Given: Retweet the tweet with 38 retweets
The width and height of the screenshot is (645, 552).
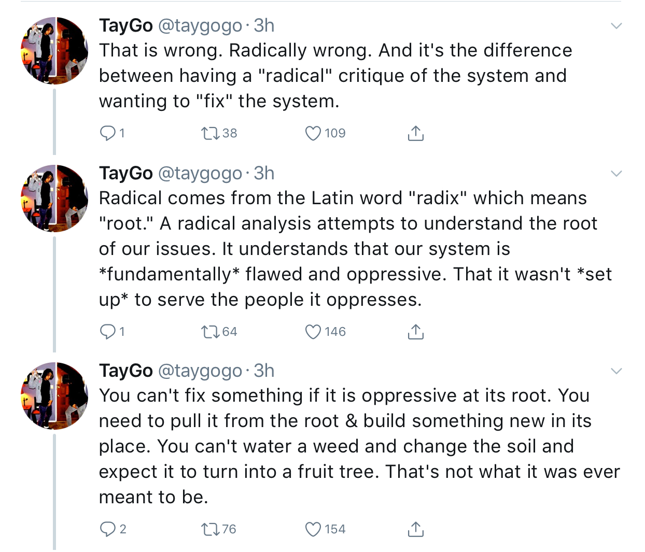Looking at the screenshot, I should (x=211, y=133).
